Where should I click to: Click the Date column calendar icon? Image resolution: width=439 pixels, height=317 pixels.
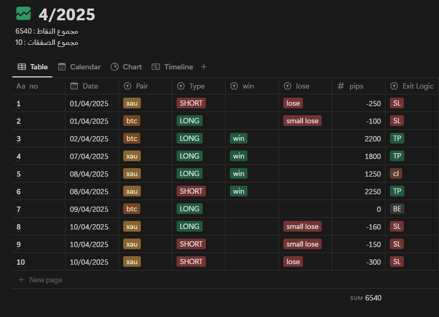74,86
